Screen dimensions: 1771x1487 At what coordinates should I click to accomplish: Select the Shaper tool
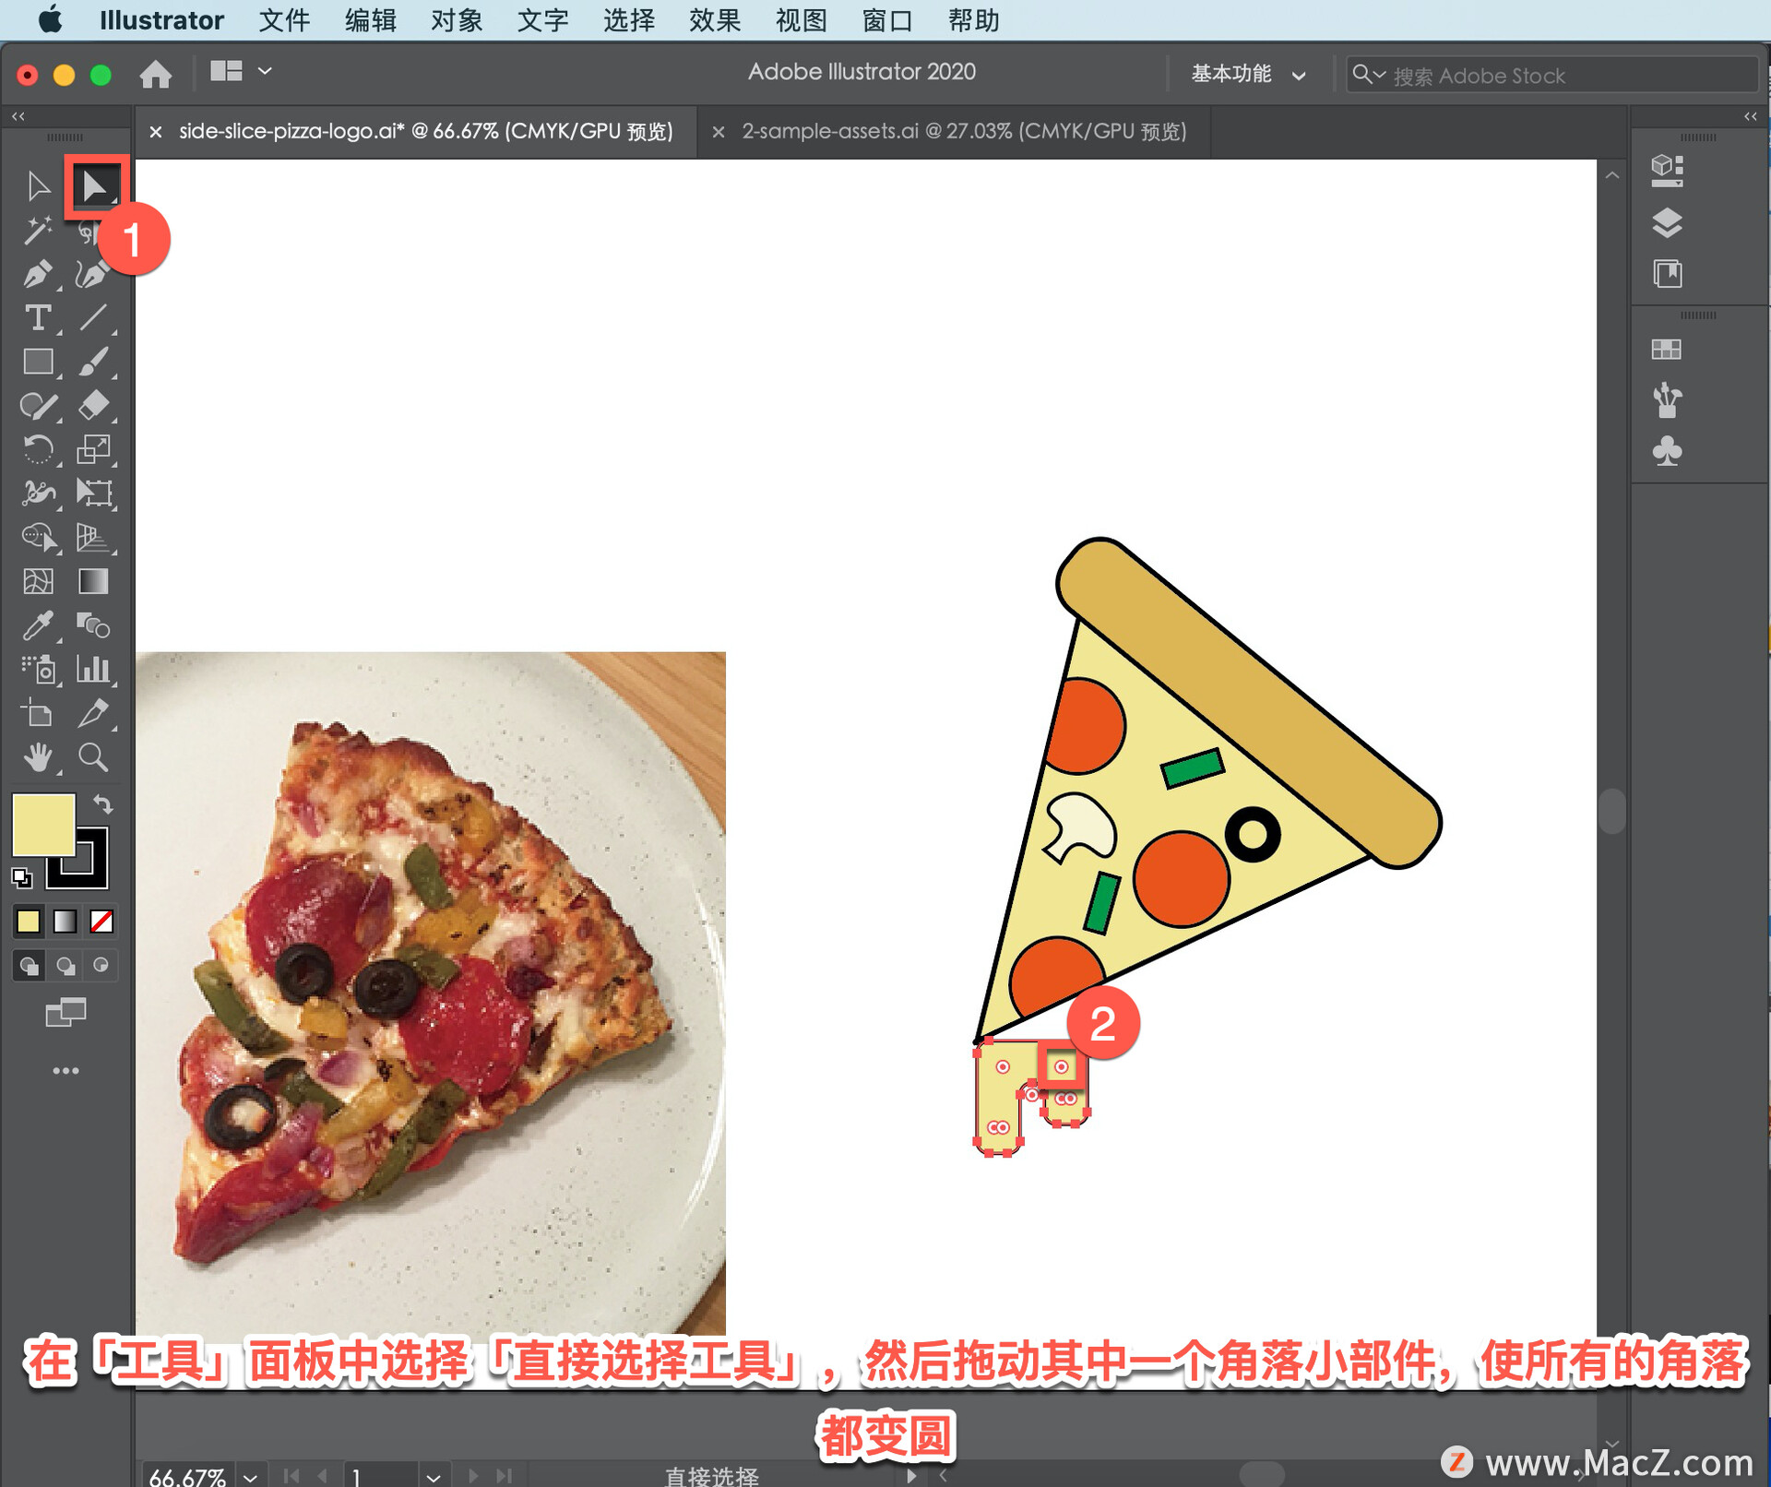pos(38,406)
